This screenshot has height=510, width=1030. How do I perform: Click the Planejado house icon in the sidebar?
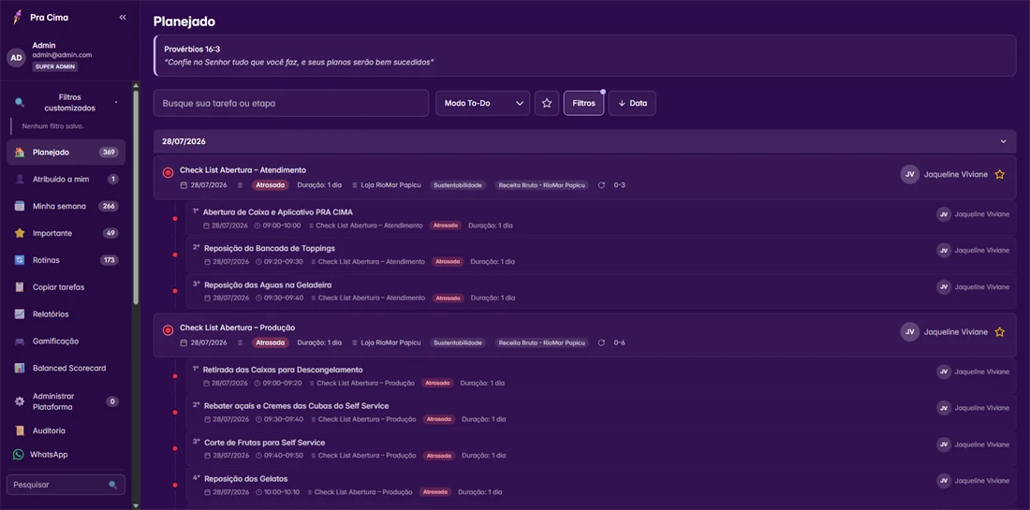[20, 153]
